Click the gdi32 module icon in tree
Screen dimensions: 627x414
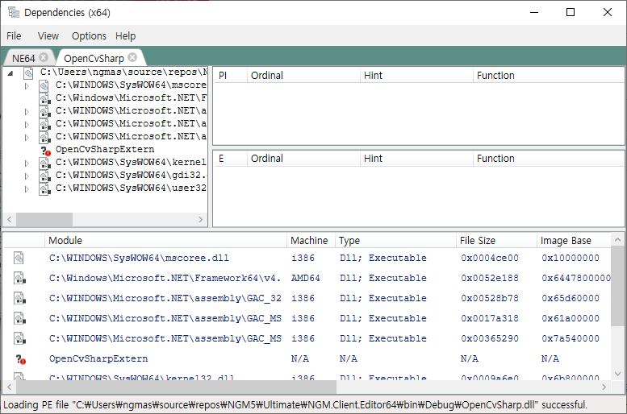click(x=44, y=176)
